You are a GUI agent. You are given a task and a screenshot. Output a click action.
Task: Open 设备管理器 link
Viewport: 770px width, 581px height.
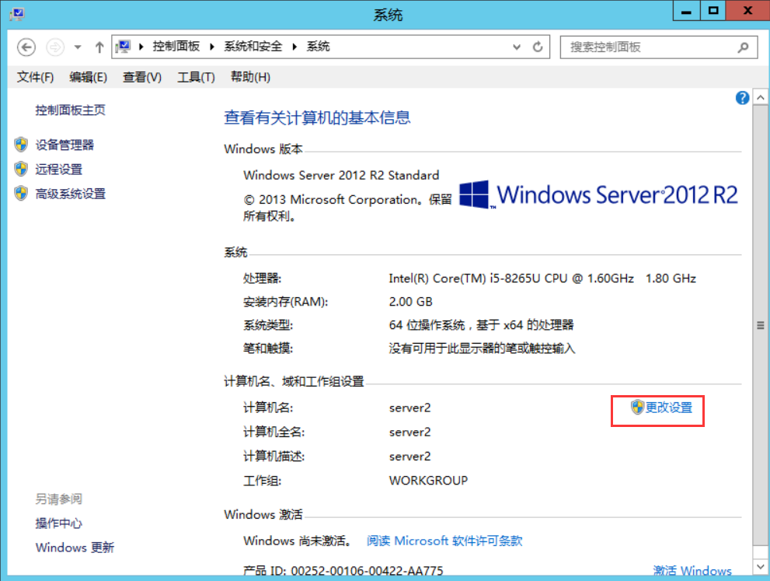pos(64,145)
